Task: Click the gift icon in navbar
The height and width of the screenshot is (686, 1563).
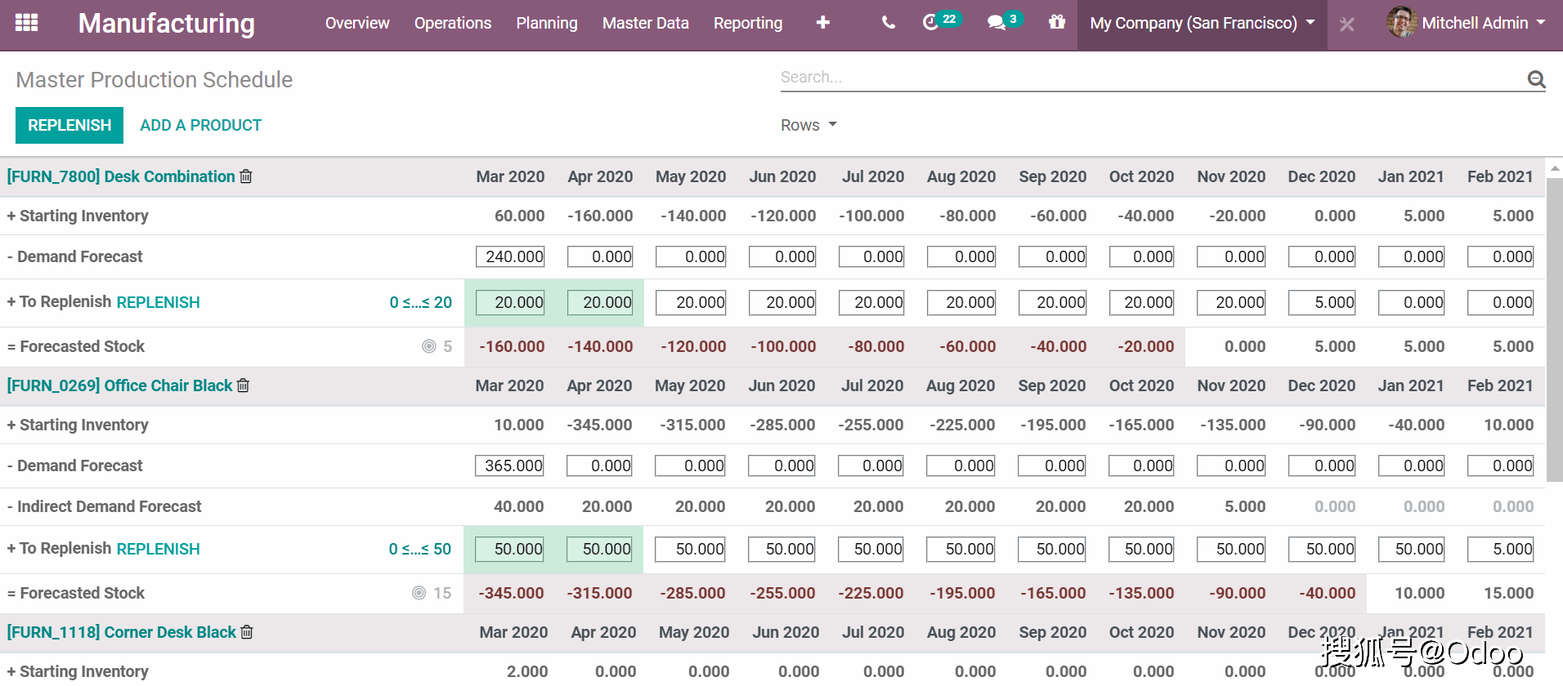Action: pyautogui.click(x=1057, y=22)
